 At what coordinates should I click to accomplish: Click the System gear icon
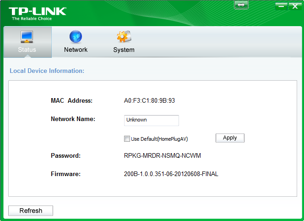pyautogui.click(x=124, y=36)
